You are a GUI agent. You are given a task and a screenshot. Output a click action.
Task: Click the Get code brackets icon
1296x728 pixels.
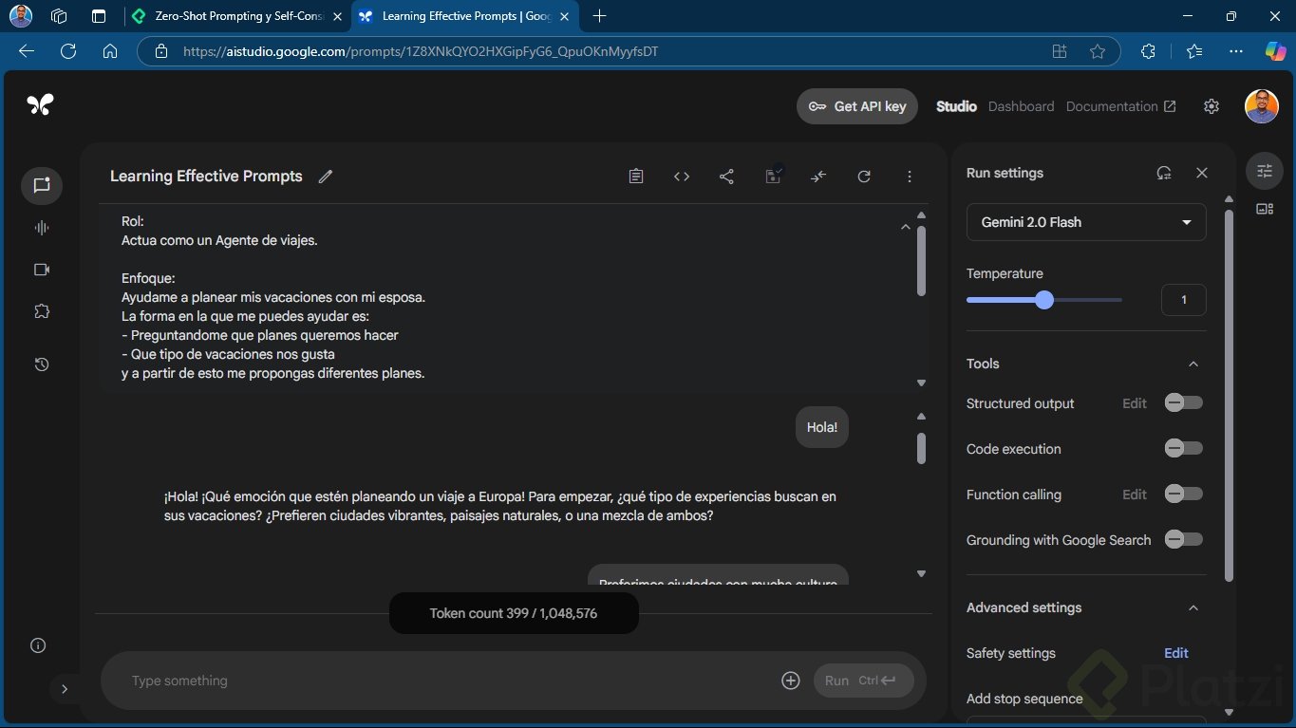682,177
